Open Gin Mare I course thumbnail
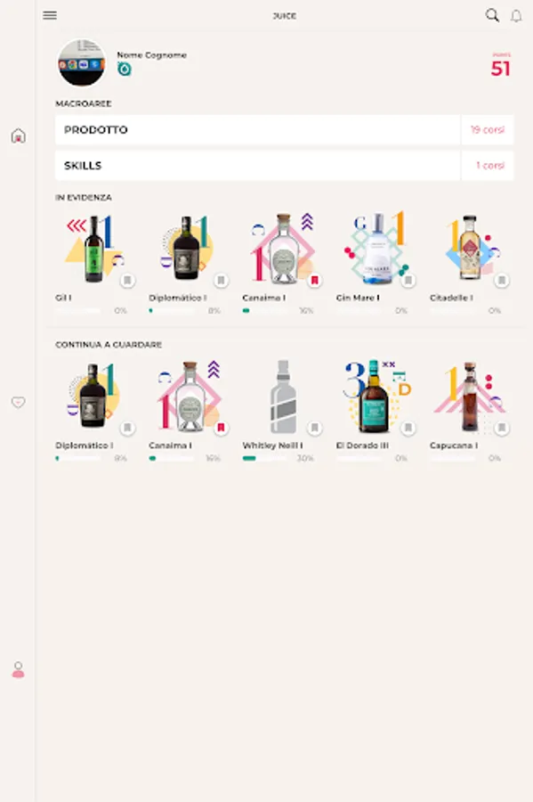 376,249
